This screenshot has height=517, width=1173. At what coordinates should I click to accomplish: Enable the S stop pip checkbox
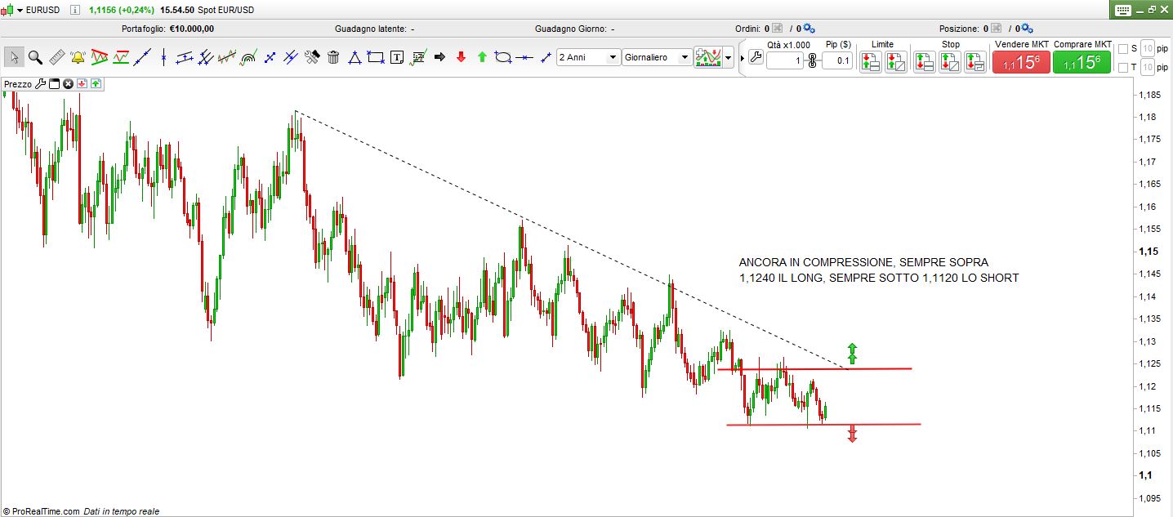click(x=1122, y=48)
